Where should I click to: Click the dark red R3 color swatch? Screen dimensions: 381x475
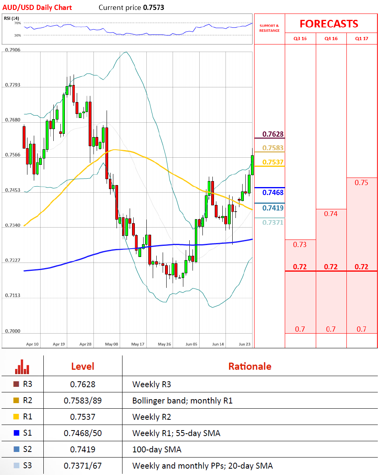coord(16,384)
